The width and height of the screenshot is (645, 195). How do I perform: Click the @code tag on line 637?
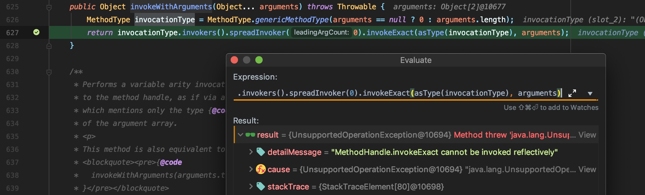(x=171, y=162)
